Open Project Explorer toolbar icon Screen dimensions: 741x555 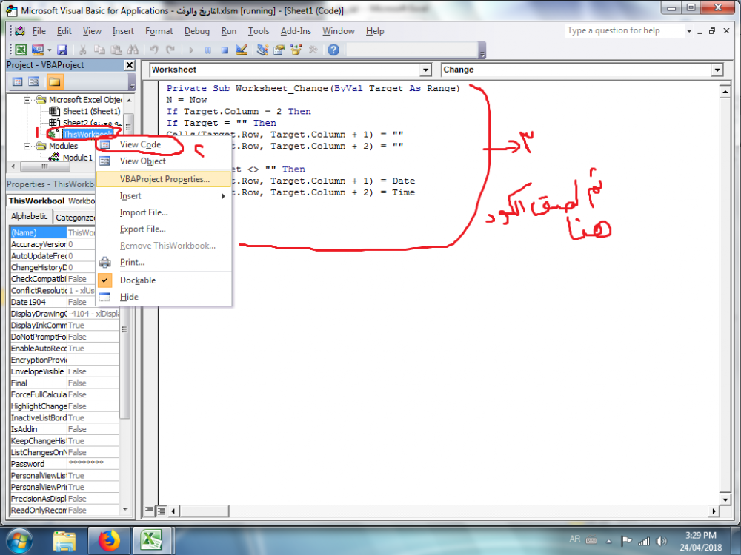click(x=263, y=50)
